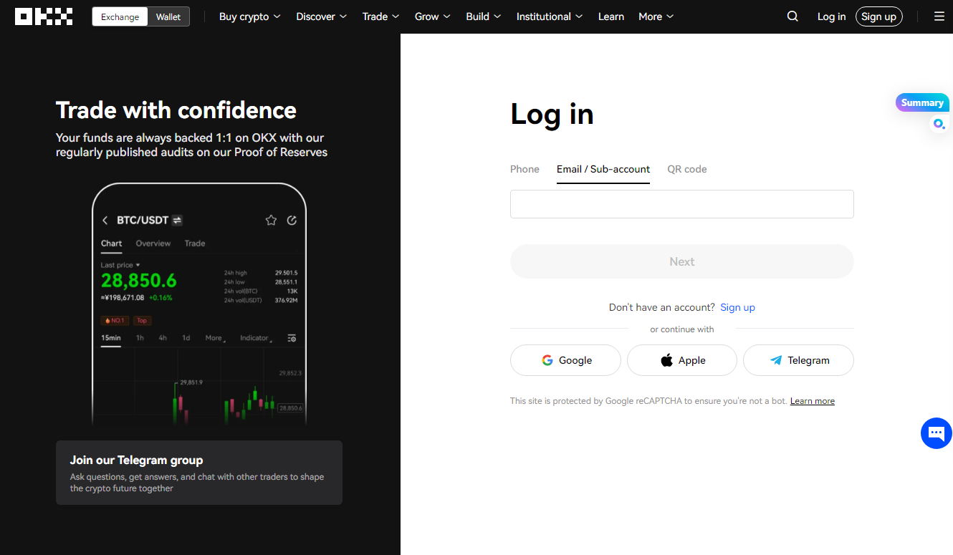This screenshot has height=555, width=953.
Task: Open Join our Telegram group card
Action: [199, 473]
